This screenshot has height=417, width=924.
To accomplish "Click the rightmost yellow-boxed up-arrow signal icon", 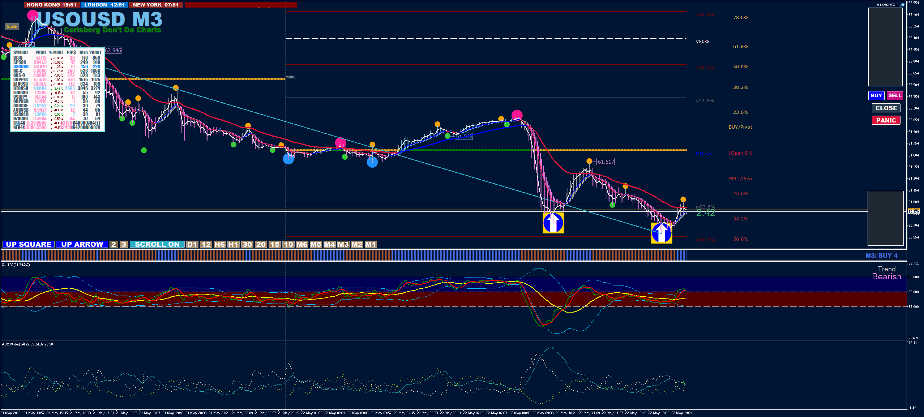I will tap(662, 233).
